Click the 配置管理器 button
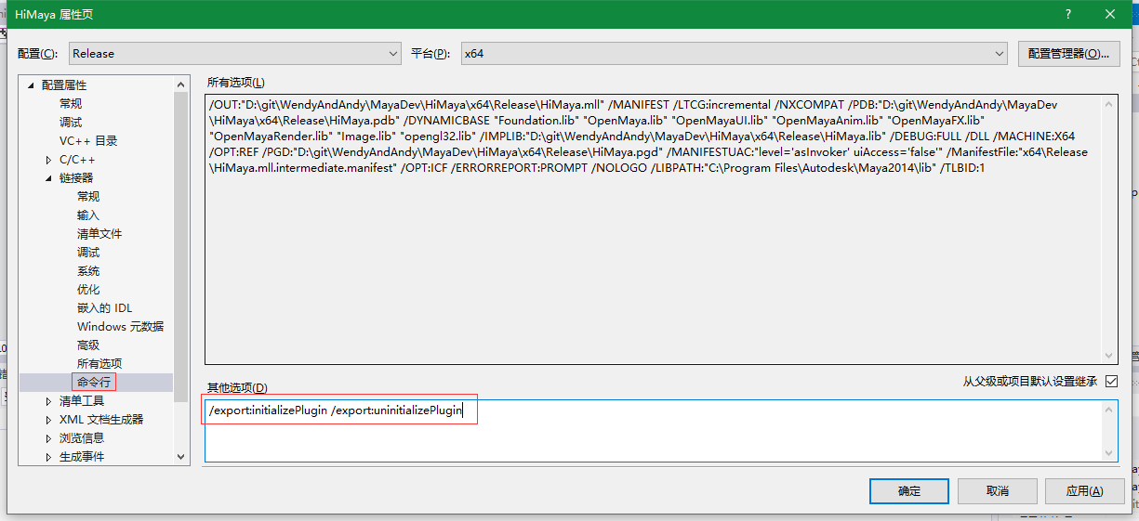Screen dimensions: 1139x521 click(x=1067, y=54)
